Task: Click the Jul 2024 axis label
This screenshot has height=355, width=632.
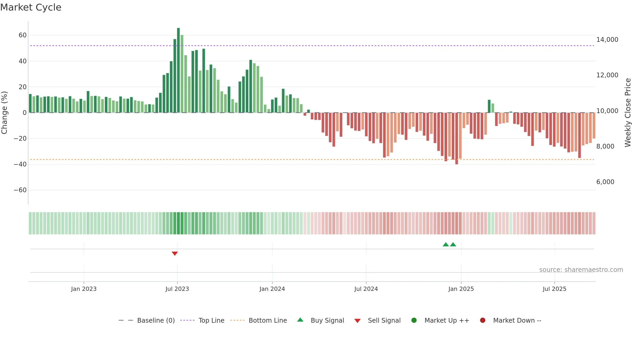Action: pyautogui.click(x=366, y=289)
